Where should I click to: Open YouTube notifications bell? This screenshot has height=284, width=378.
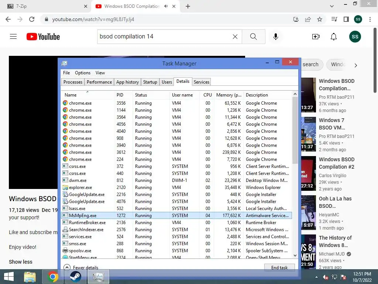click(334, 37)
